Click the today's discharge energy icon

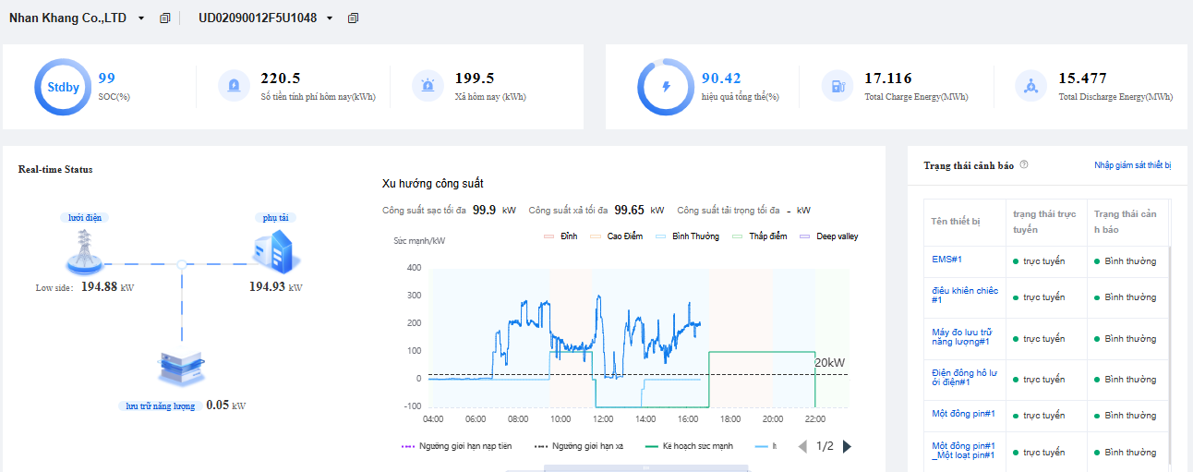(x=428, y=86)
